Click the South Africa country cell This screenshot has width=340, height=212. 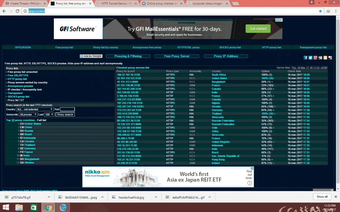[219, 75]
